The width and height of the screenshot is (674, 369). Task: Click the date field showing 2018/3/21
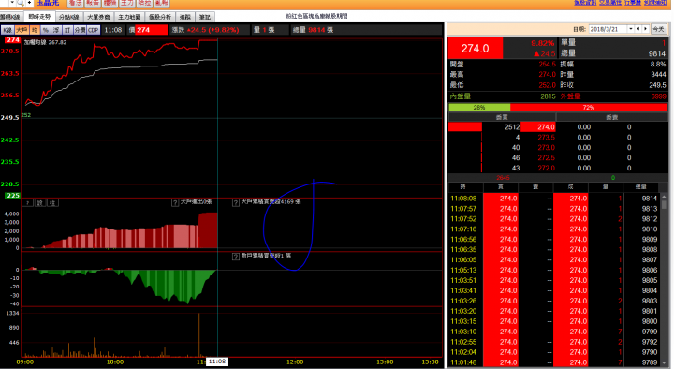(608, 29)
